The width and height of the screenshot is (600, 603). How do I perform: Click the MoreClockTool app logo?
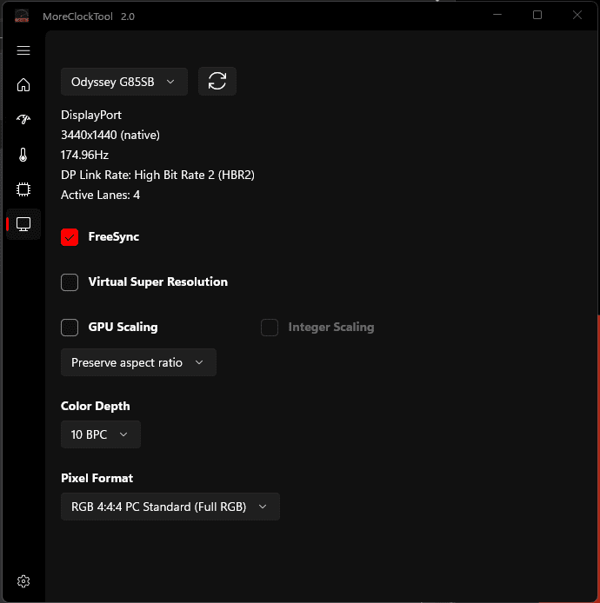22,16
